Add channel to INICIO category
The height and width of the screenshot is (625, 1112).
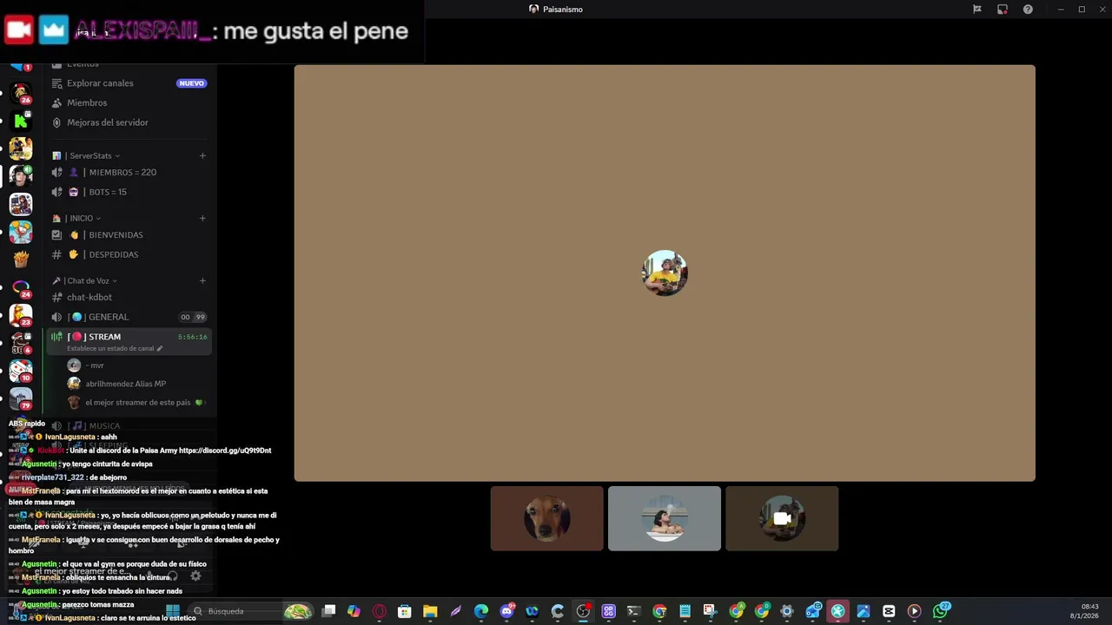(202, 219)
